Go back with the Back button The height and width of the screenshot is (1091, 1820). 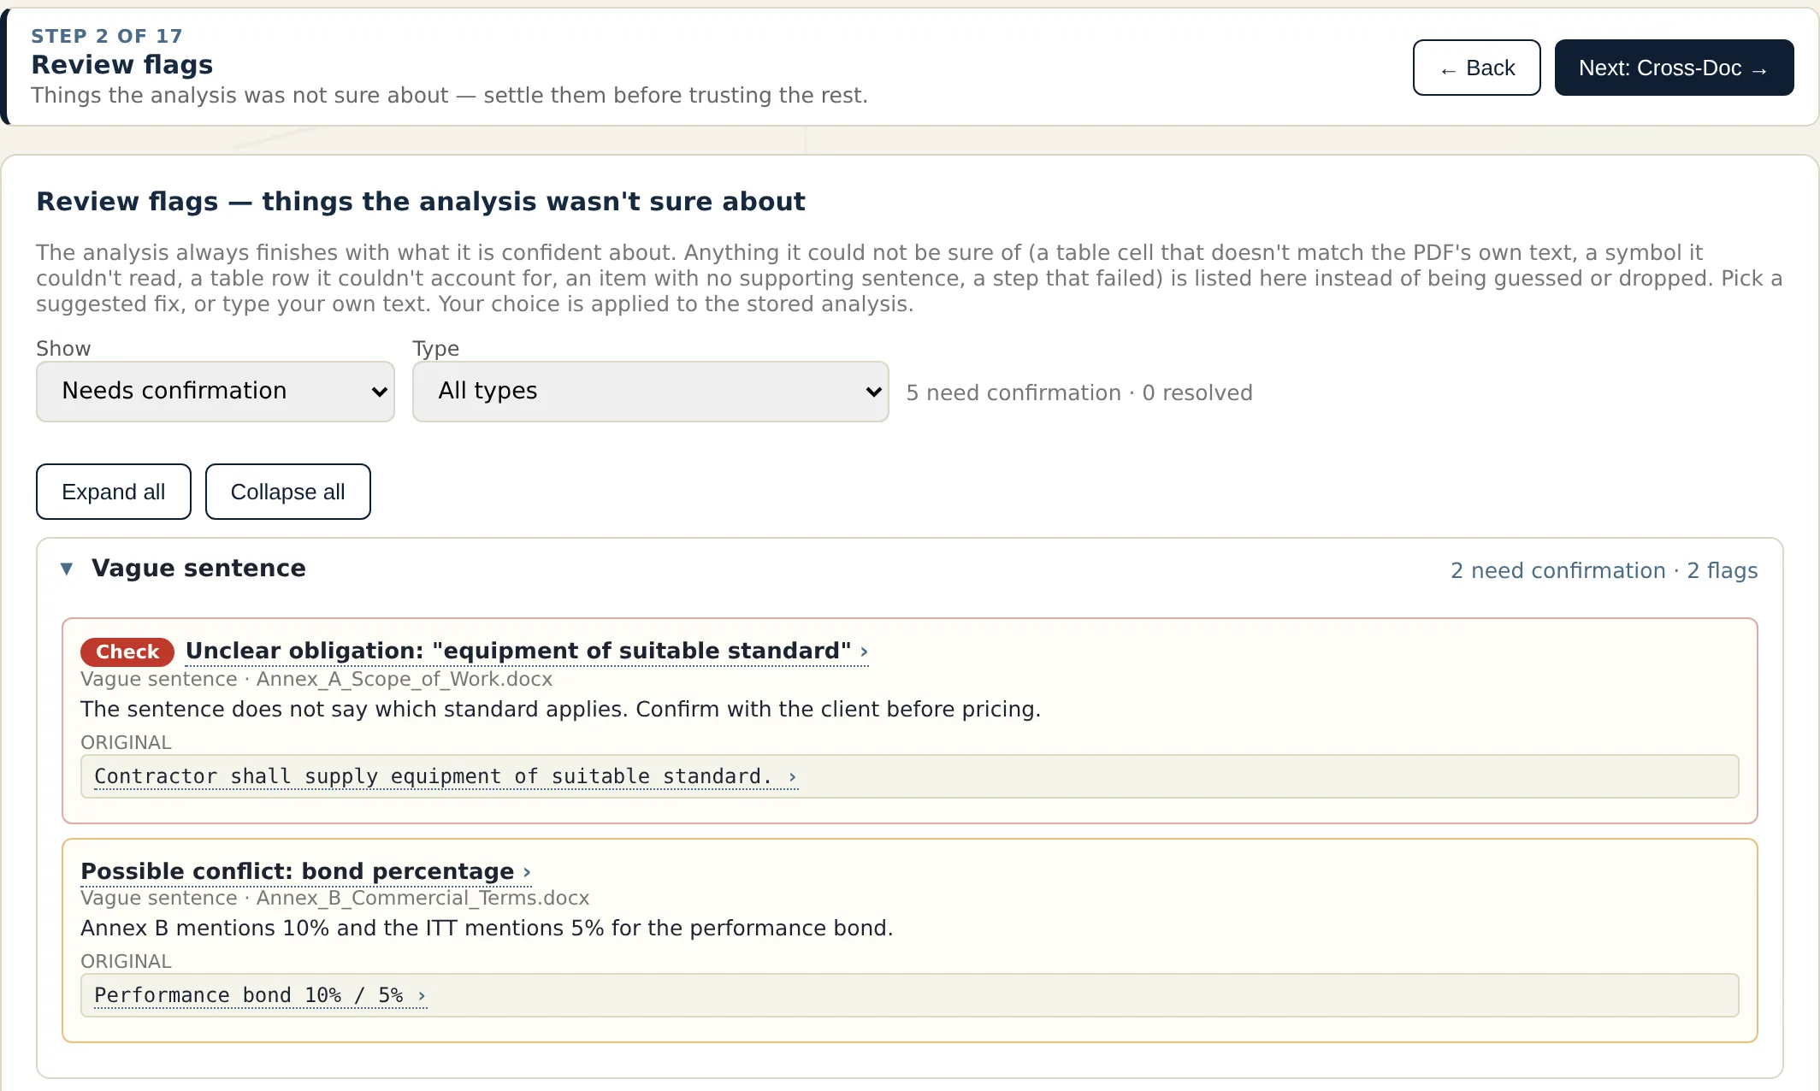pyautogui.click(x=1476, y=68)
